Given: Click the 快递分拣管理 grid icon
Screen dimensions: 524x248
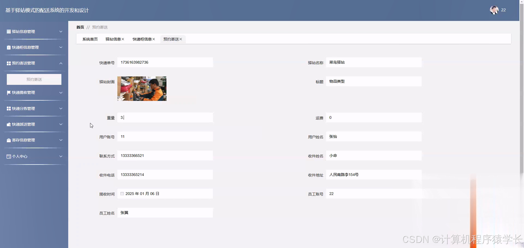Looking at the screenshot, I should [x=9, y=108].
